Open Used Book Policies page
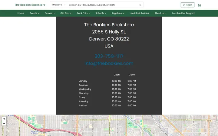Image resolution: width=218 pixels, height=136 pixels. [x=139, y=13]
